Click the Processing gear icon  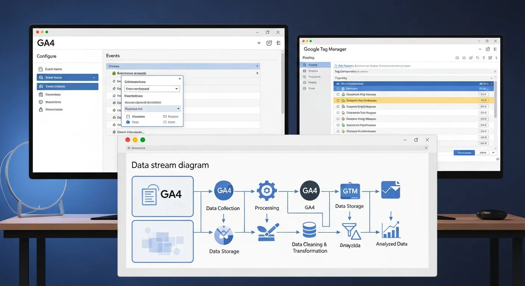click(267, 191)
